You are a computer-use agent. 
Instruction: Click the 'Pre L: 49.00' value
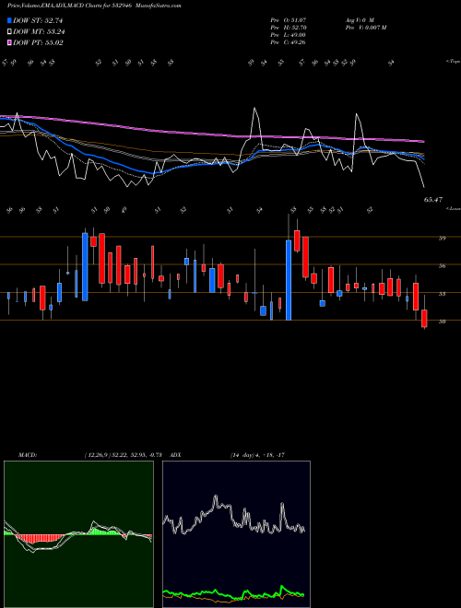289,35
